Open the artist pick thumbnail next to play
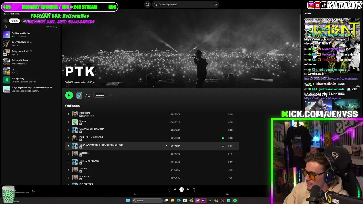Screen dimensions: 363x204 [x=79, y=95]
